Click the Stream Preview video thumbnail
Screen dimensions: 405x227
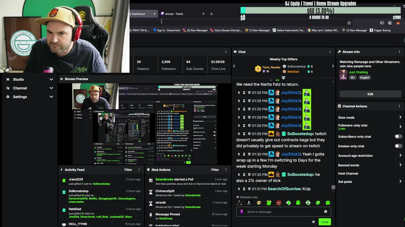click(145, 124)
